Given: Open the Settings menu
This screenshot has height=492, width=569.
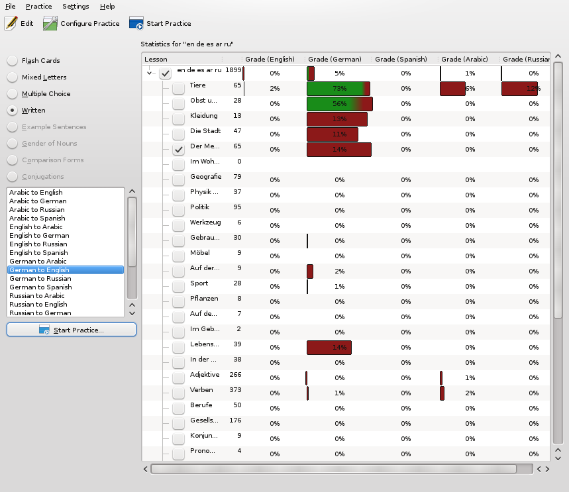Looking at the screenshot, I should [76, 6].
